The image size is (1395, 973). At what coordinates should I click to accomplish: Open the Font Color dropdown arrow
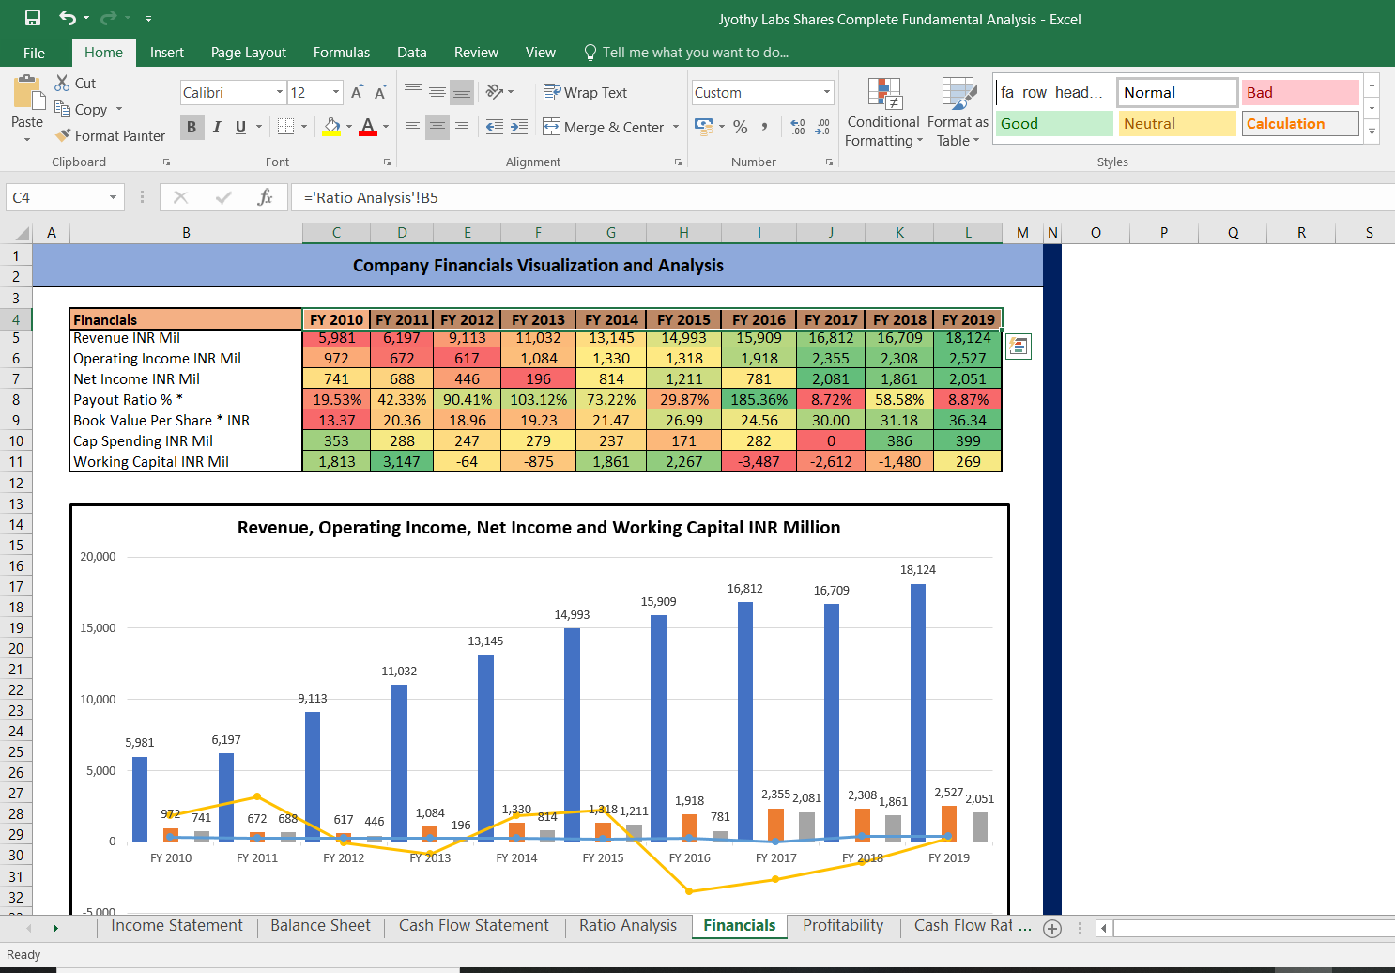pyautogui.click(x=386, y=127)
